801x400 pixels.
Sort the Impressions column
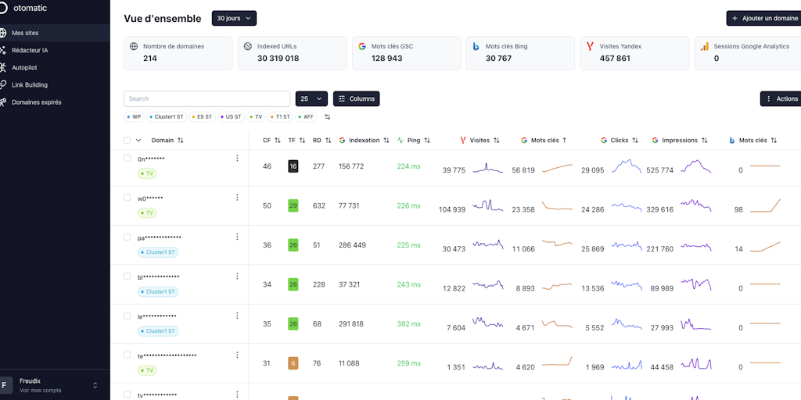point(705,141)
